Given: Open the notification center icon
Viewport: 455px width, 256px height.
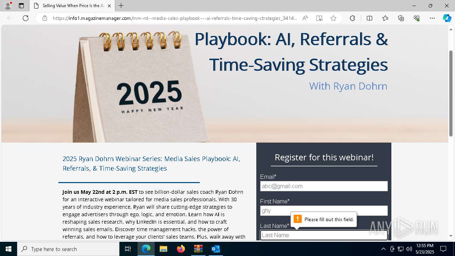Looking at the screenshot, I should (443, 249).
